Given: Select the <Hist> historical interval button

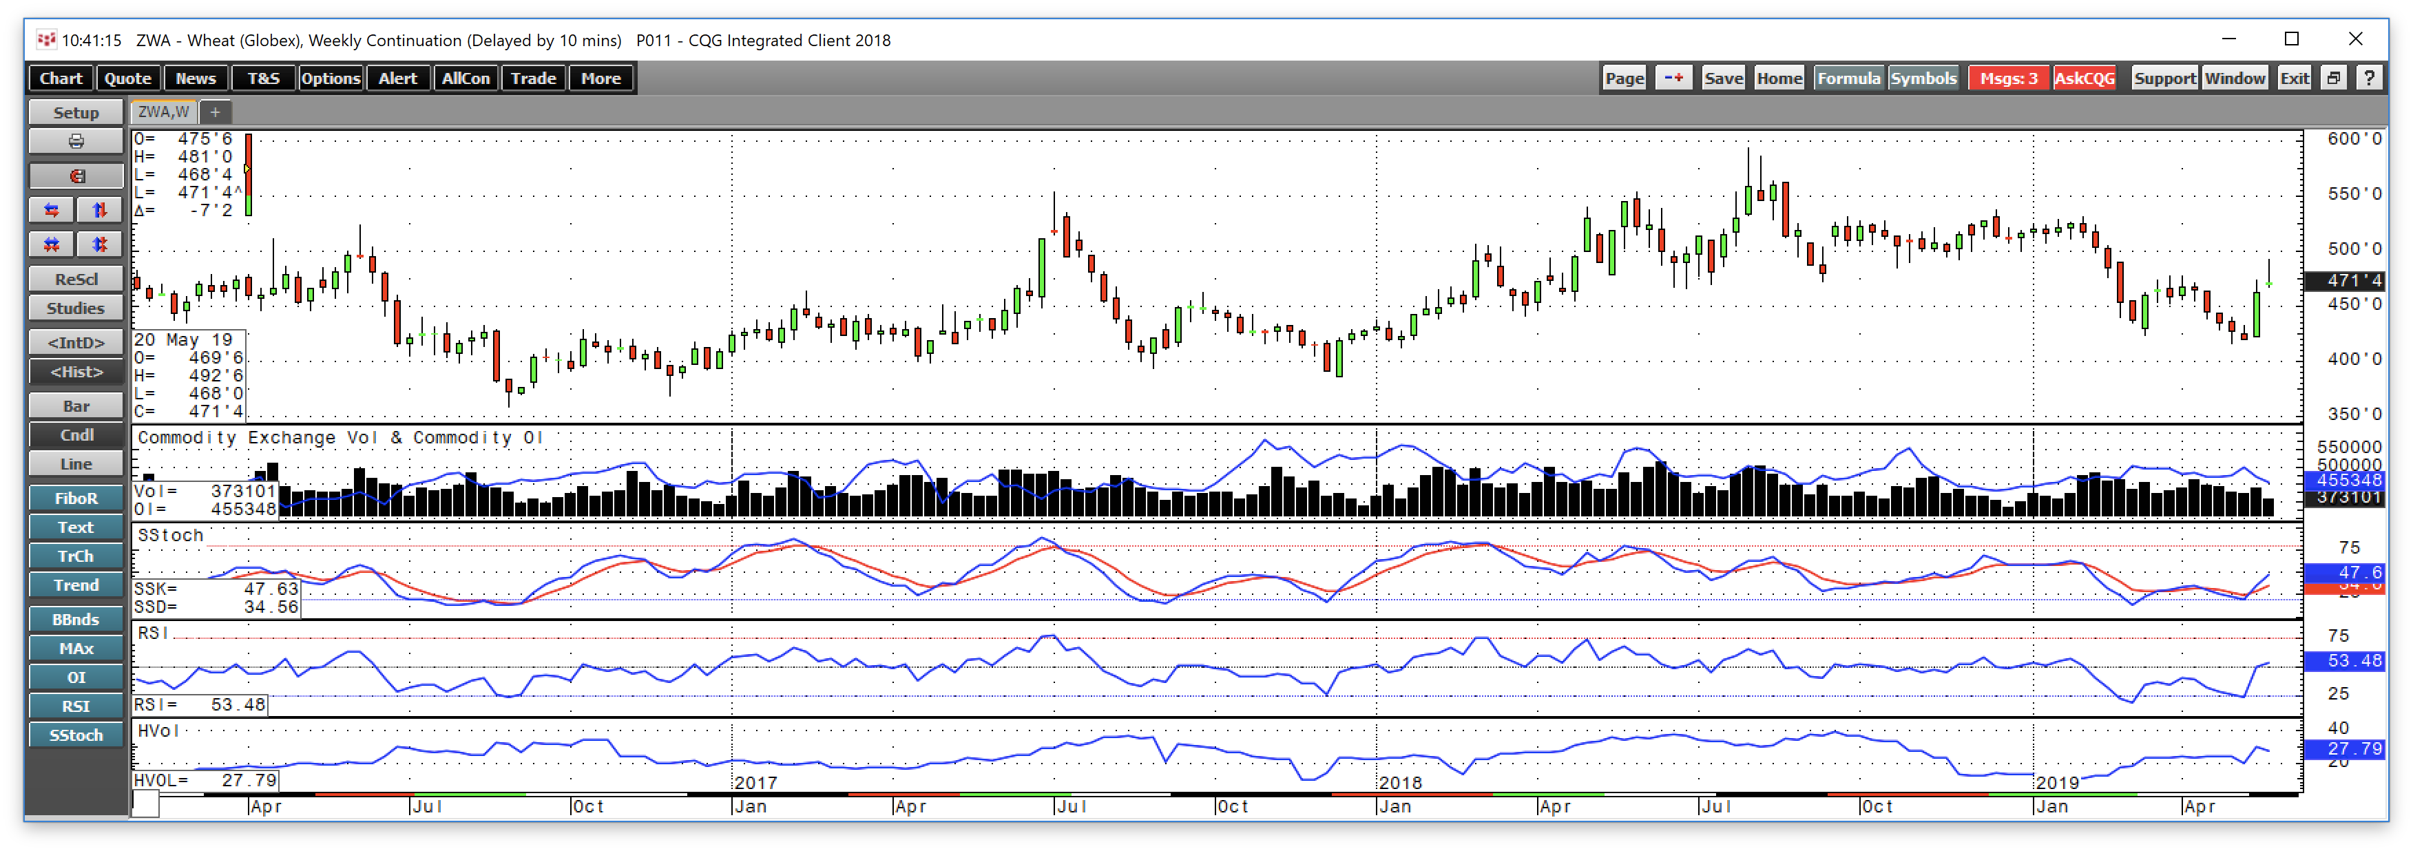Looking at the screenshot, I should coord(76,372).
